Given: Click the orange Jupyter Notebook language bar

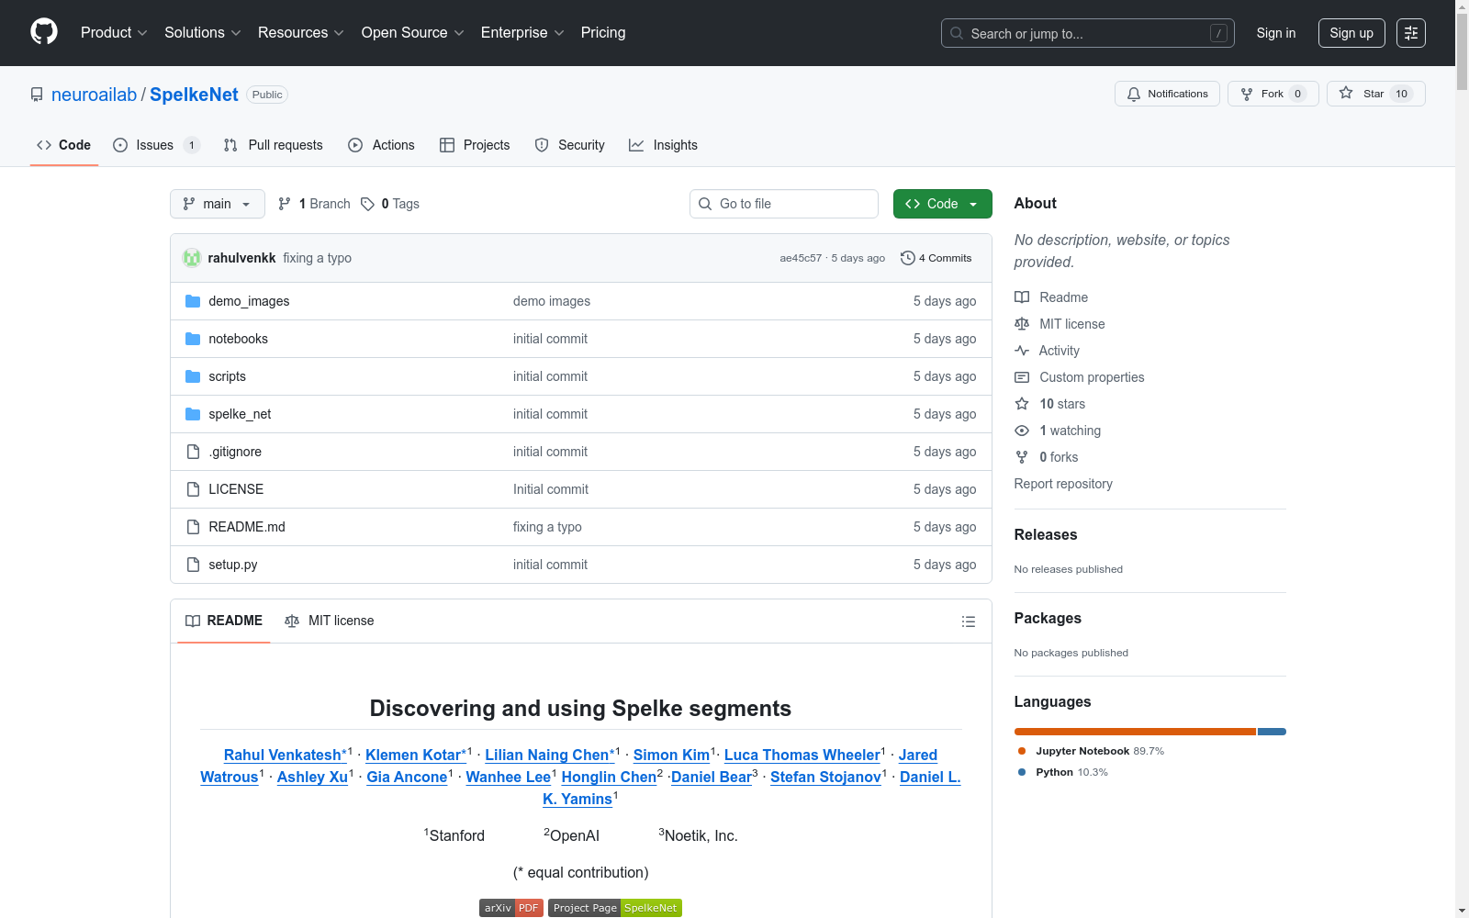Looking at the screenshot, I should (1135, 732).
